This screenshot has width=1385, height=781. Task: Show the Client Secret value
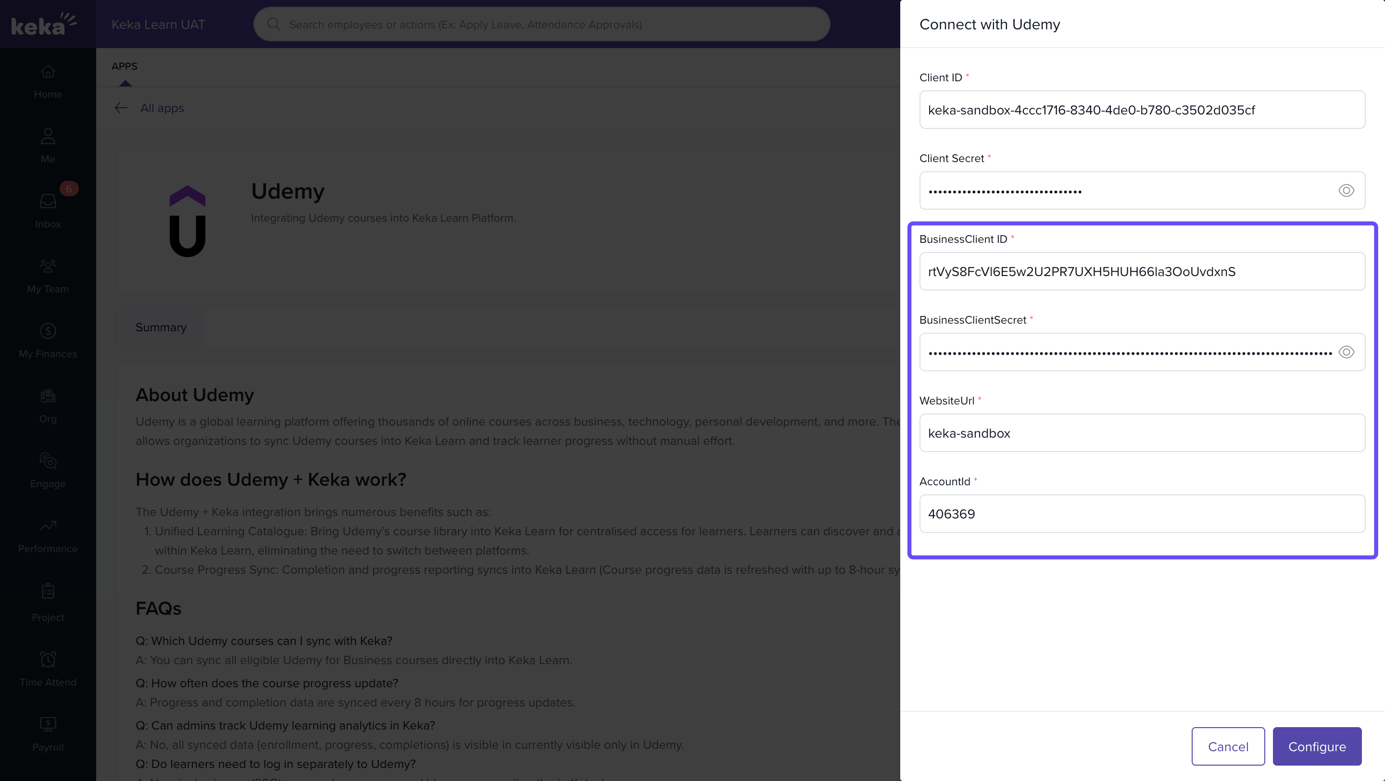pyautogui.click(x=1346, y=190)
